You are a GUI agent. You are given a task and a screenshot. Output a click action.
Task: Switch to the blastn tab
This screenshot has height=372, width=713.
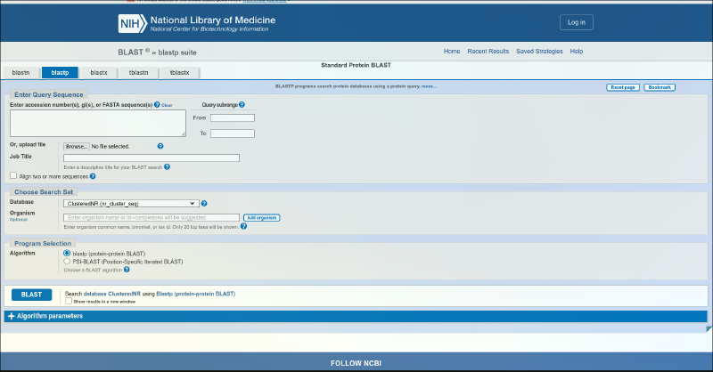20,73
